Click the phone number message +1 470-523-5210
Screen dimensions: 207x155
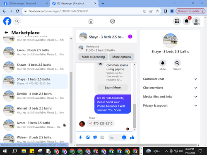coord(101,124)
